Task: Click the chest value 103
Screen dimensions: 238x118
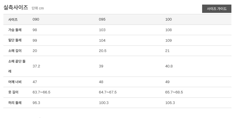Action: click(102, 30)
